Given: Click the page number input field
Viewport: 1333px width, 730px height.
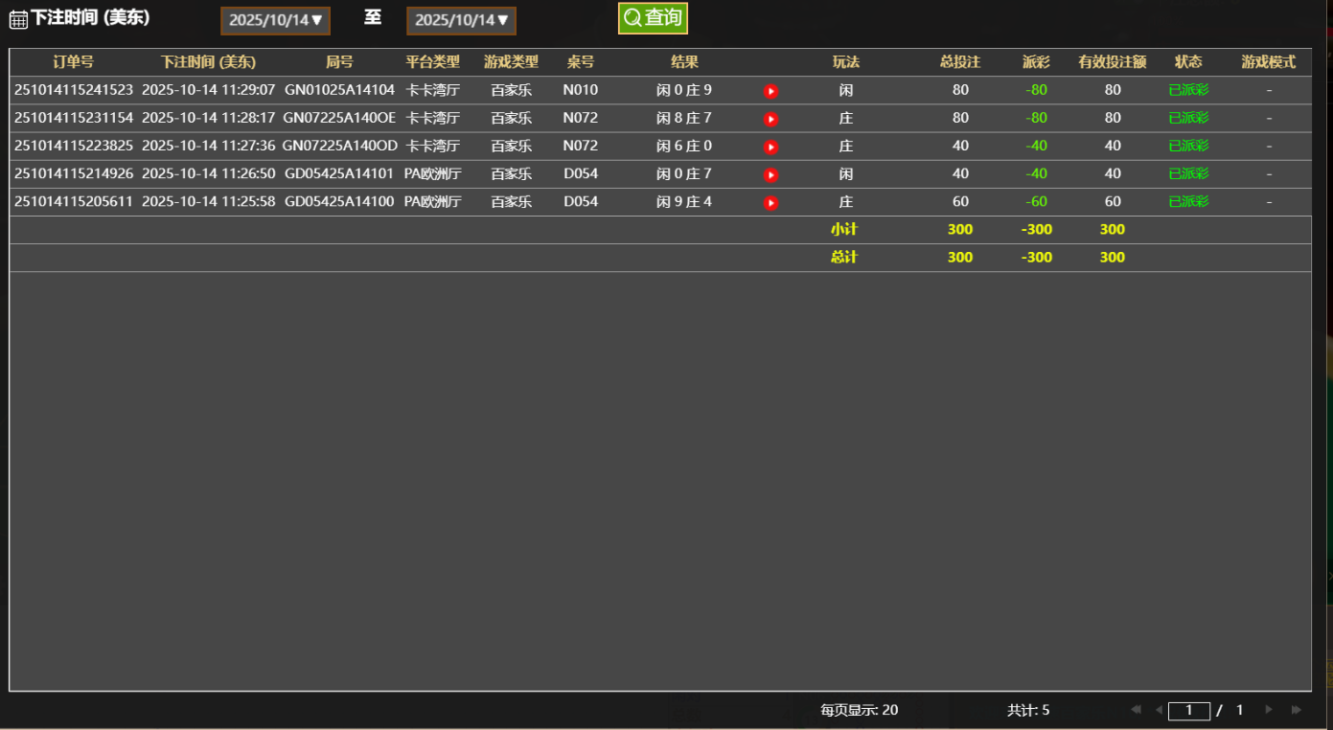Looking at the screenshot, I should (1189, 711).
